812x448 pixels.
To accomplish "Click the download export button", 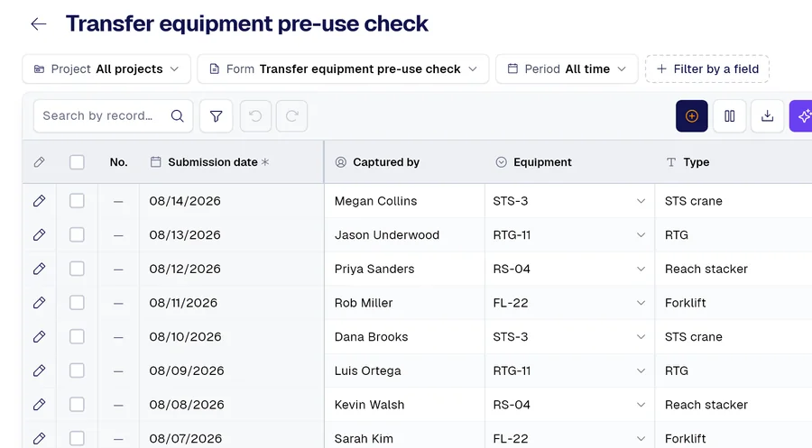I will pos(768,116).
